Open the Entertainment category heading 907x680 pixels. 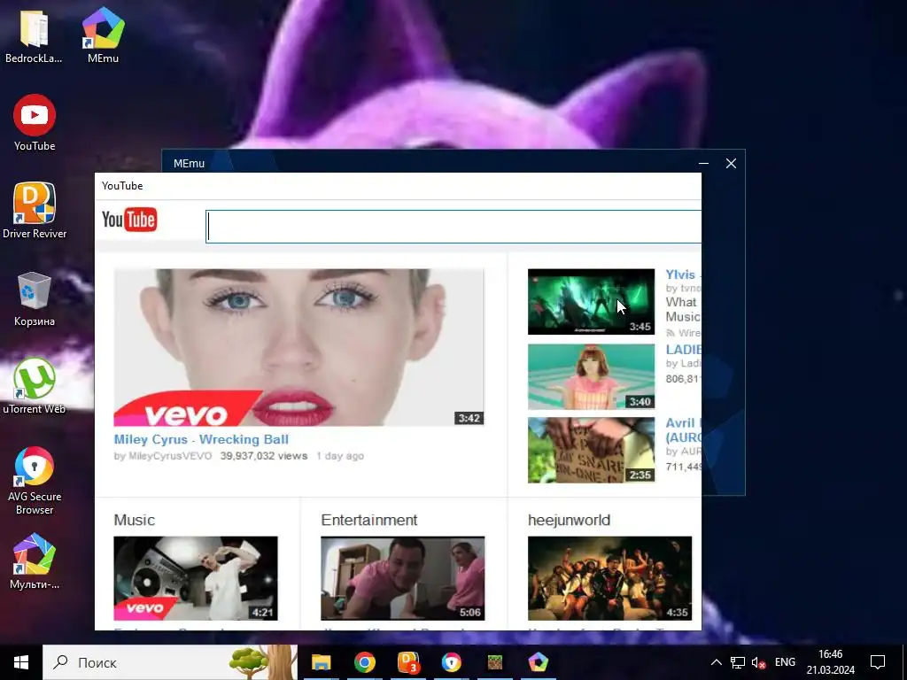tap(369, 520)
